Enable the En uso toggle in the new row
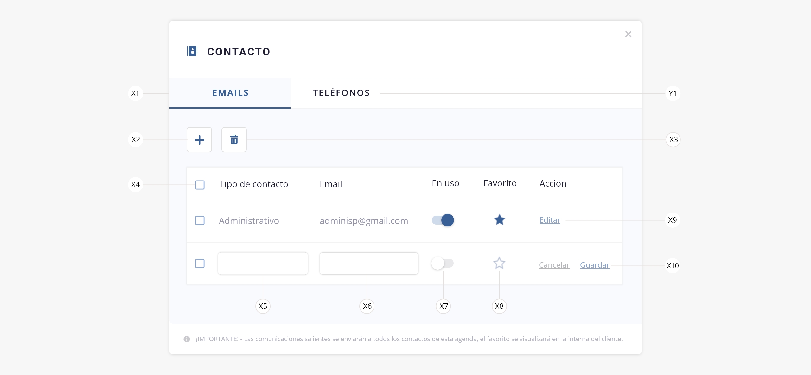 click(x=443, y=263)
